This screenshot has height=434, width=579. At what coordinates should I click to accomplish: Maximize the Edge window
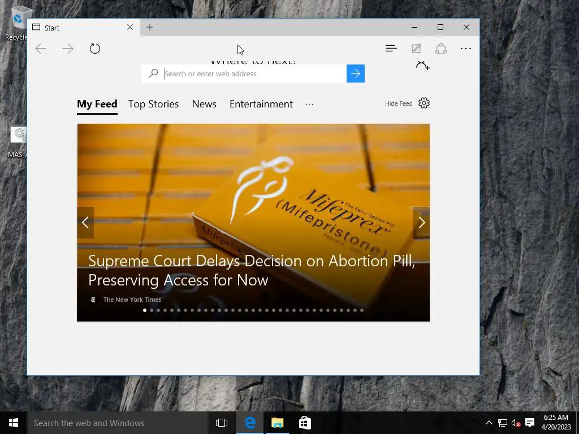pyautogui.click(x=440, y=27)
